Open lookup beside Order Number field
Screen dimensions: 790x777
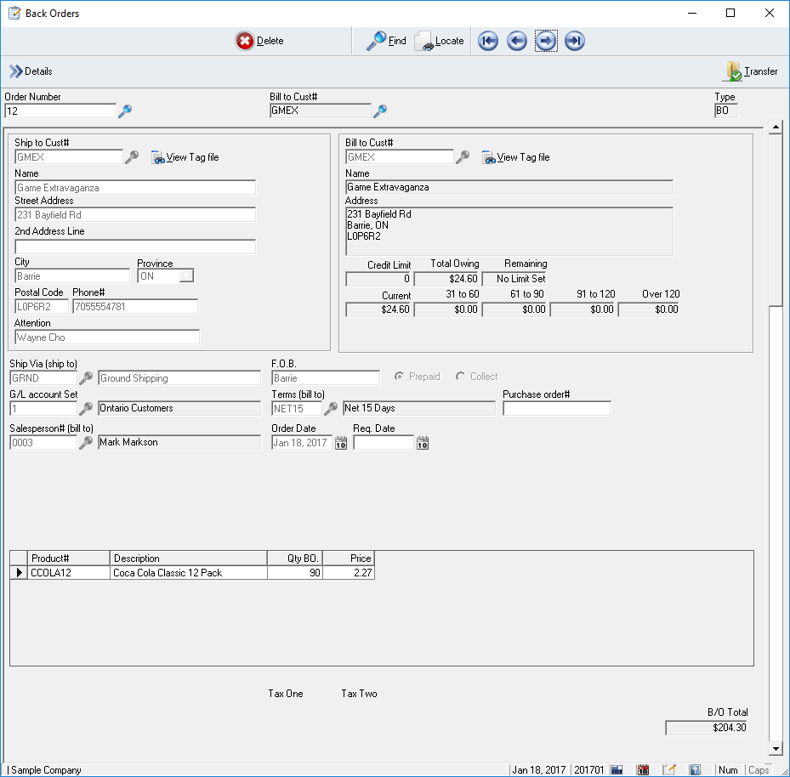pos(125,111)
